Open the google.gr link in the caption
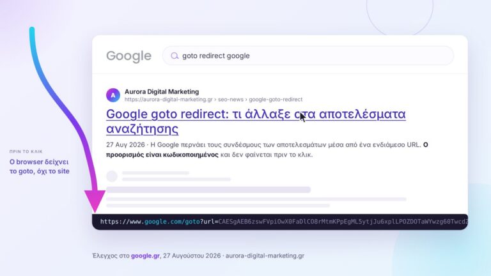 tap(145, 256)
